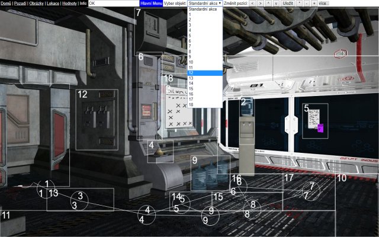Move position left with the < button

pyautogui.click(x=253, y=4)
